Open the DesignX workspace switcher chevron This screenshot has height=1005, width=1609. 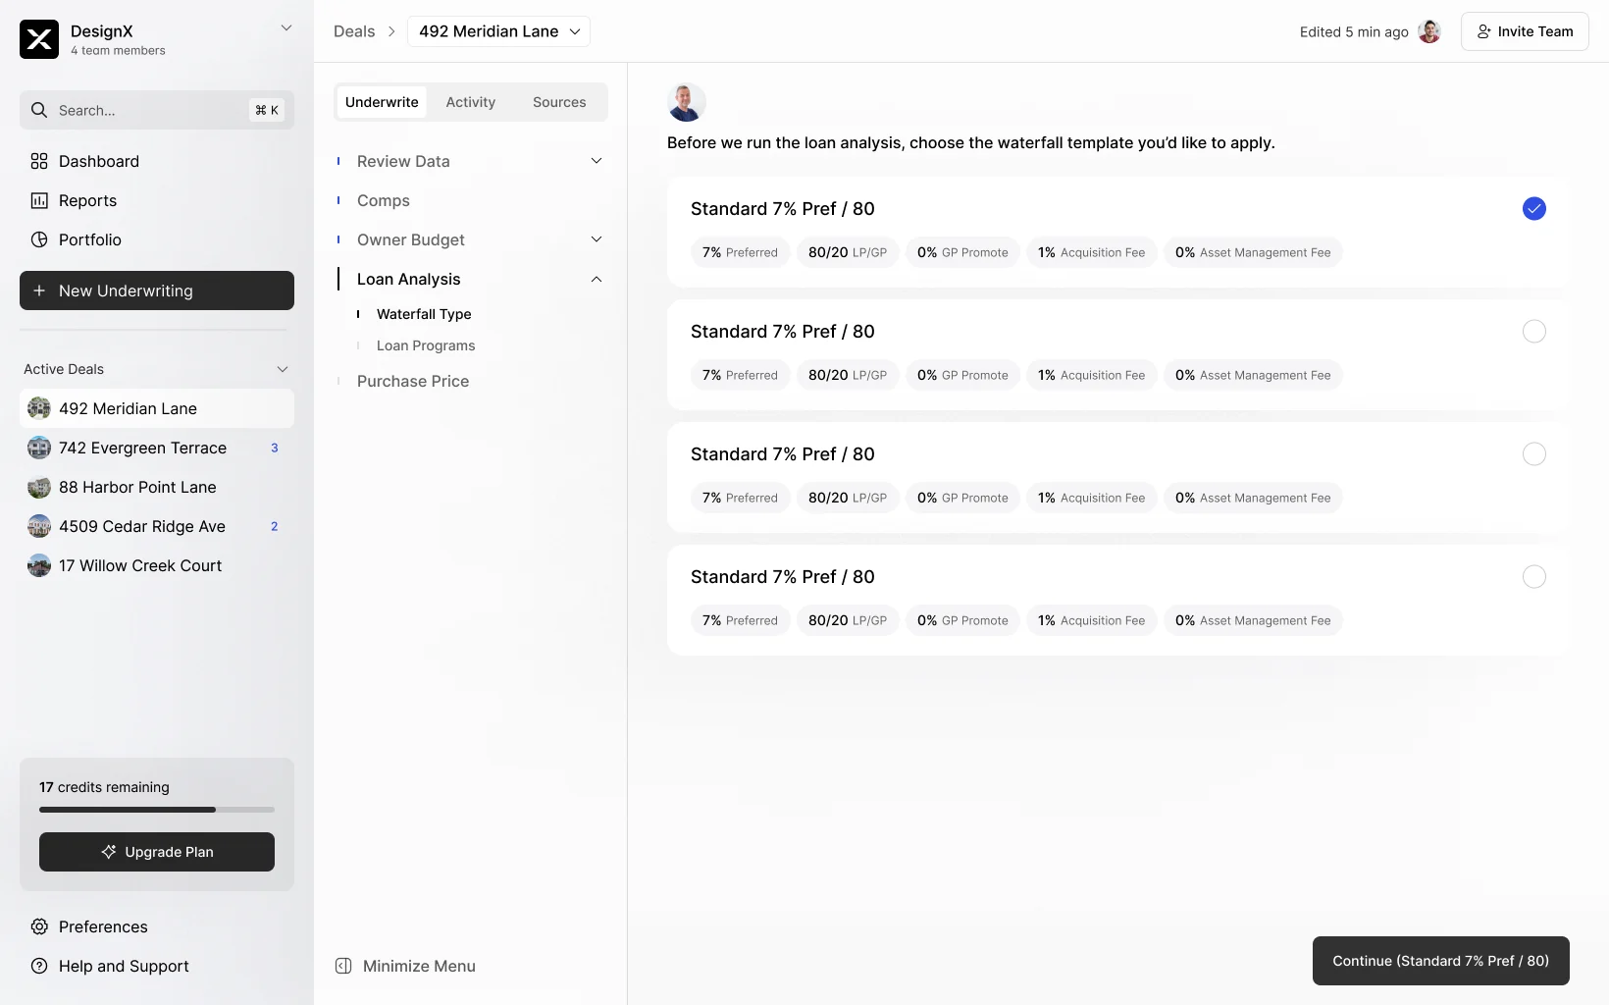pyautogui.click(x=286, y=28)
